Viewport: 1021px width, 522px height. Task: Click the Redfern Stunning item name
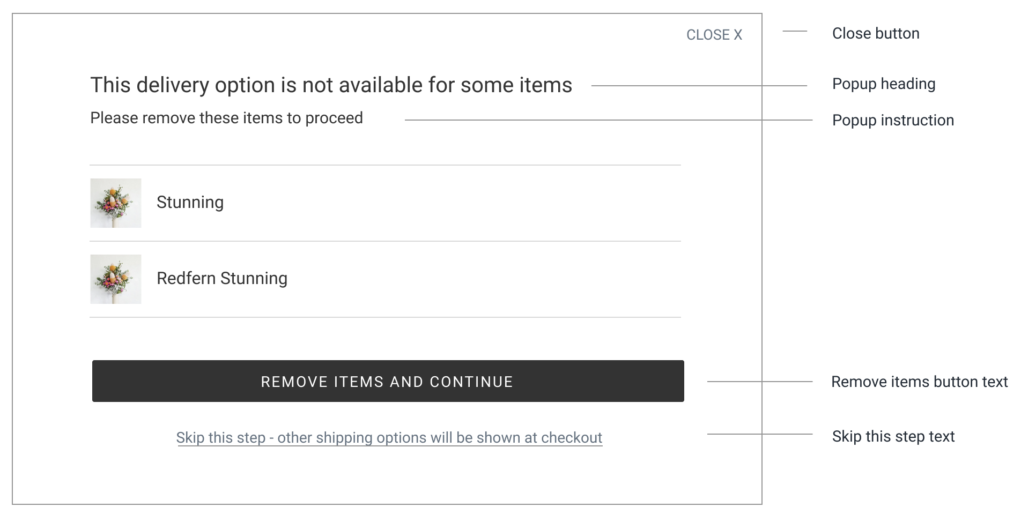(x=222, y=279)
